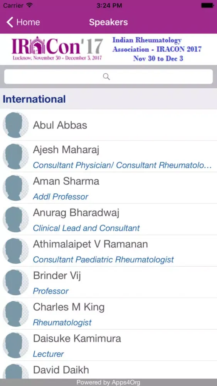Tap the David Daikh name row
The width and height of the screenshot is (217, 386).
(x=108, y=370)
